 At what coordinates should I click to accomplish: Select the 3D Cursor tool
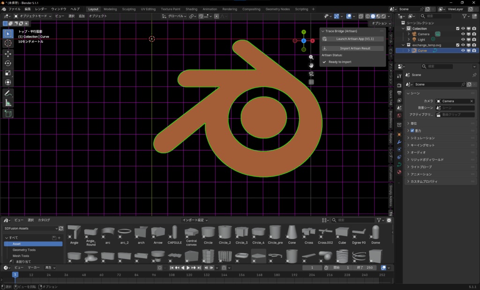click(7, 43)
